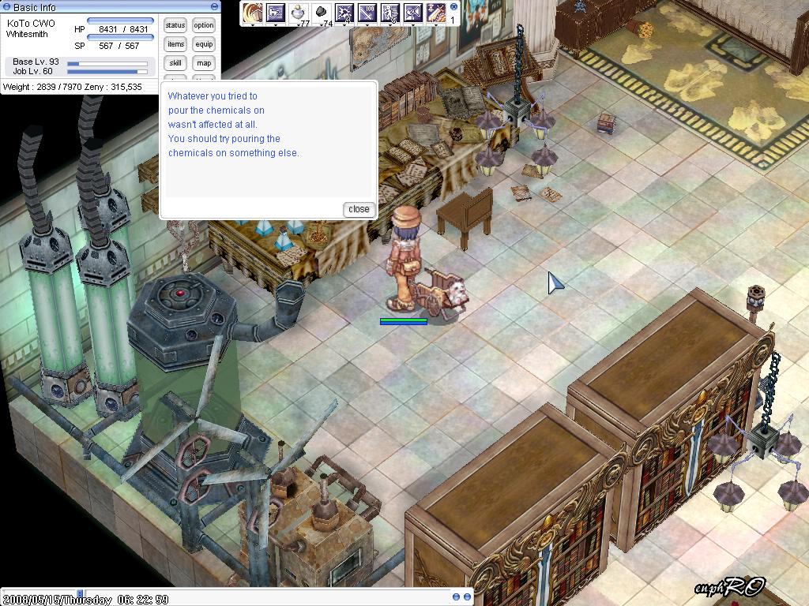
Task: Activate the sword 100 weapon skill
Action: [x=367, y=13]
